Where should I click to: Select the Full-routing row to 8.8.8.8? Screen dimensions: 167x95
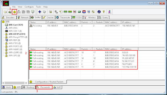coord(84,52)
